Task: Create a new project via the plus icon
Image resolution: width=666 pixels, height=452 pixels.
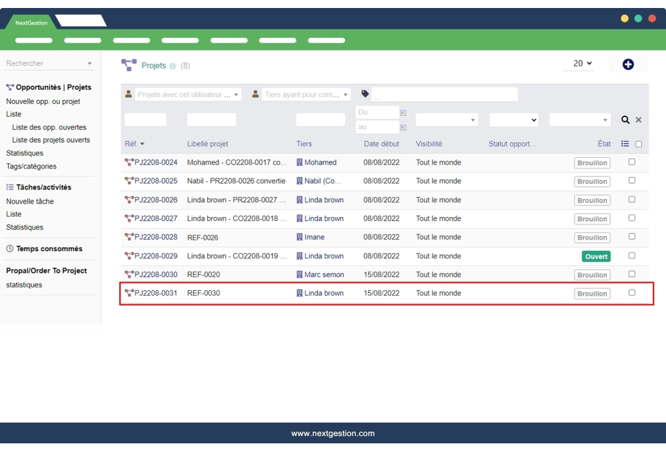Action: click(x=627, y=64)
